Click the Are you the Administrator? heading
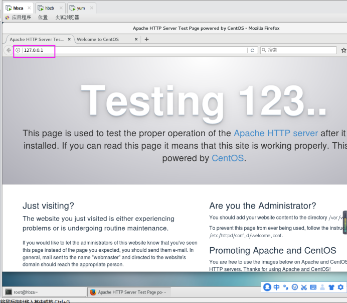 (263, 206)
